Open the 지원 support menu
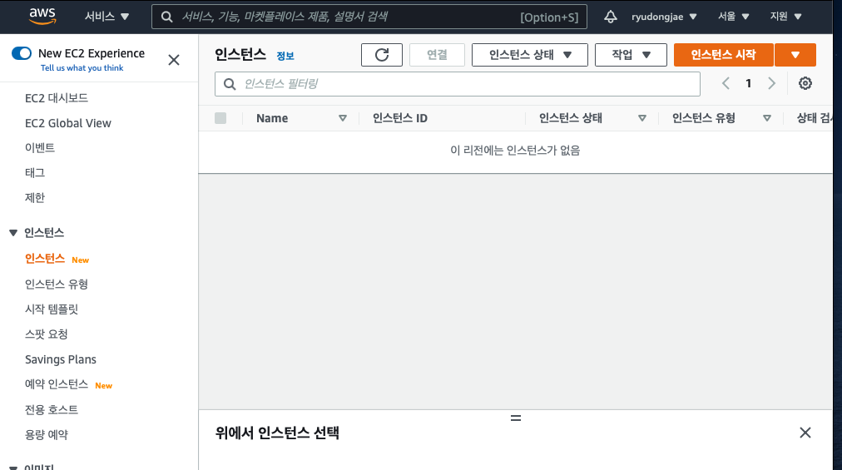 (x=785, y=17)
